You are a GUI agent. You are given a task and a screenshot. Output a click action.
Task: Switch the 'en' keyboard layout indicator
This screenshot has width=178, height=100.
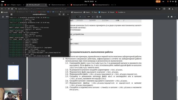[x=163, y=1]
